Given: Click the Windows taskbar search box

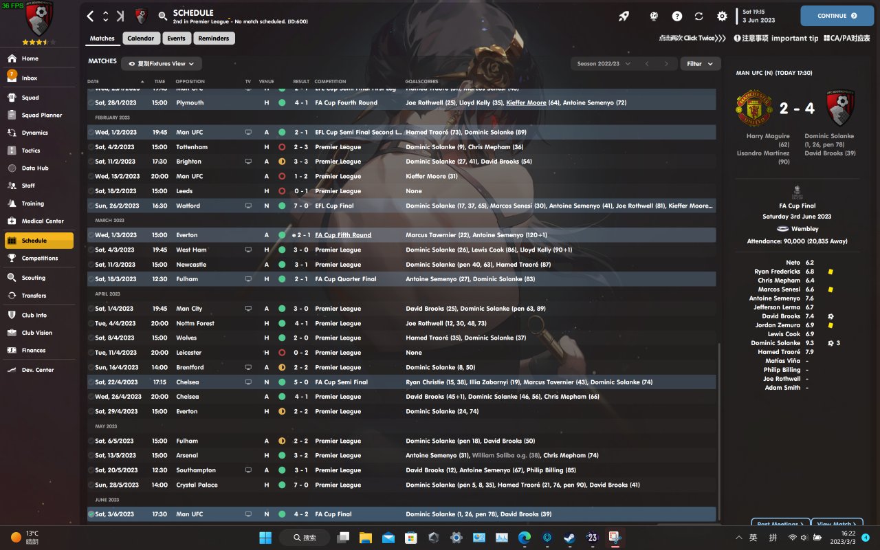Looking at the screenshot, I should tap(306, 538).
